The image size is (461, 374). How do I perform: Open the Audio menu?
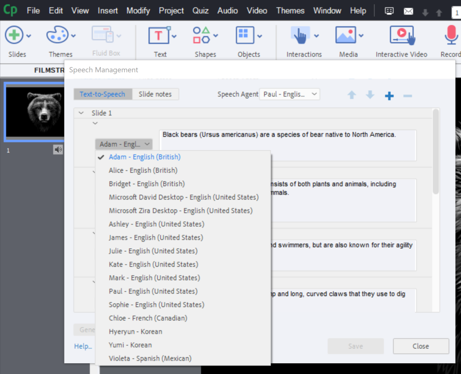click(x=227, y=10)
